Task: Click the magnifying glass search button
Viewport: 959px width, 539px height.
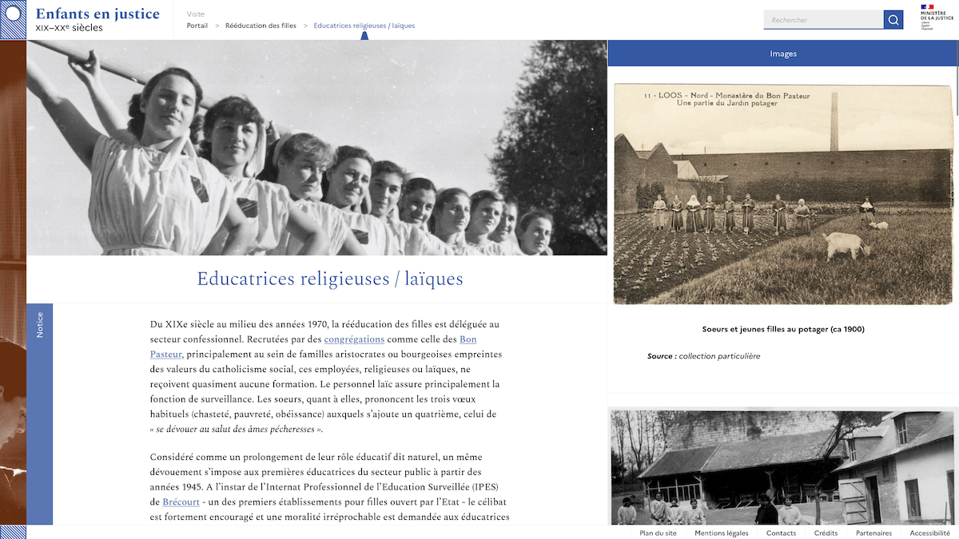Action: point(893,20)
